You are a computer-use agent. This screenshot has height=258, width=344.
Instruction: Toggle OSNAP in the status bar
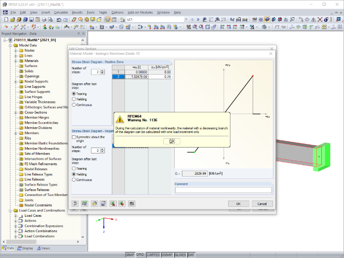pyautogui.click(x=167, y=255)
